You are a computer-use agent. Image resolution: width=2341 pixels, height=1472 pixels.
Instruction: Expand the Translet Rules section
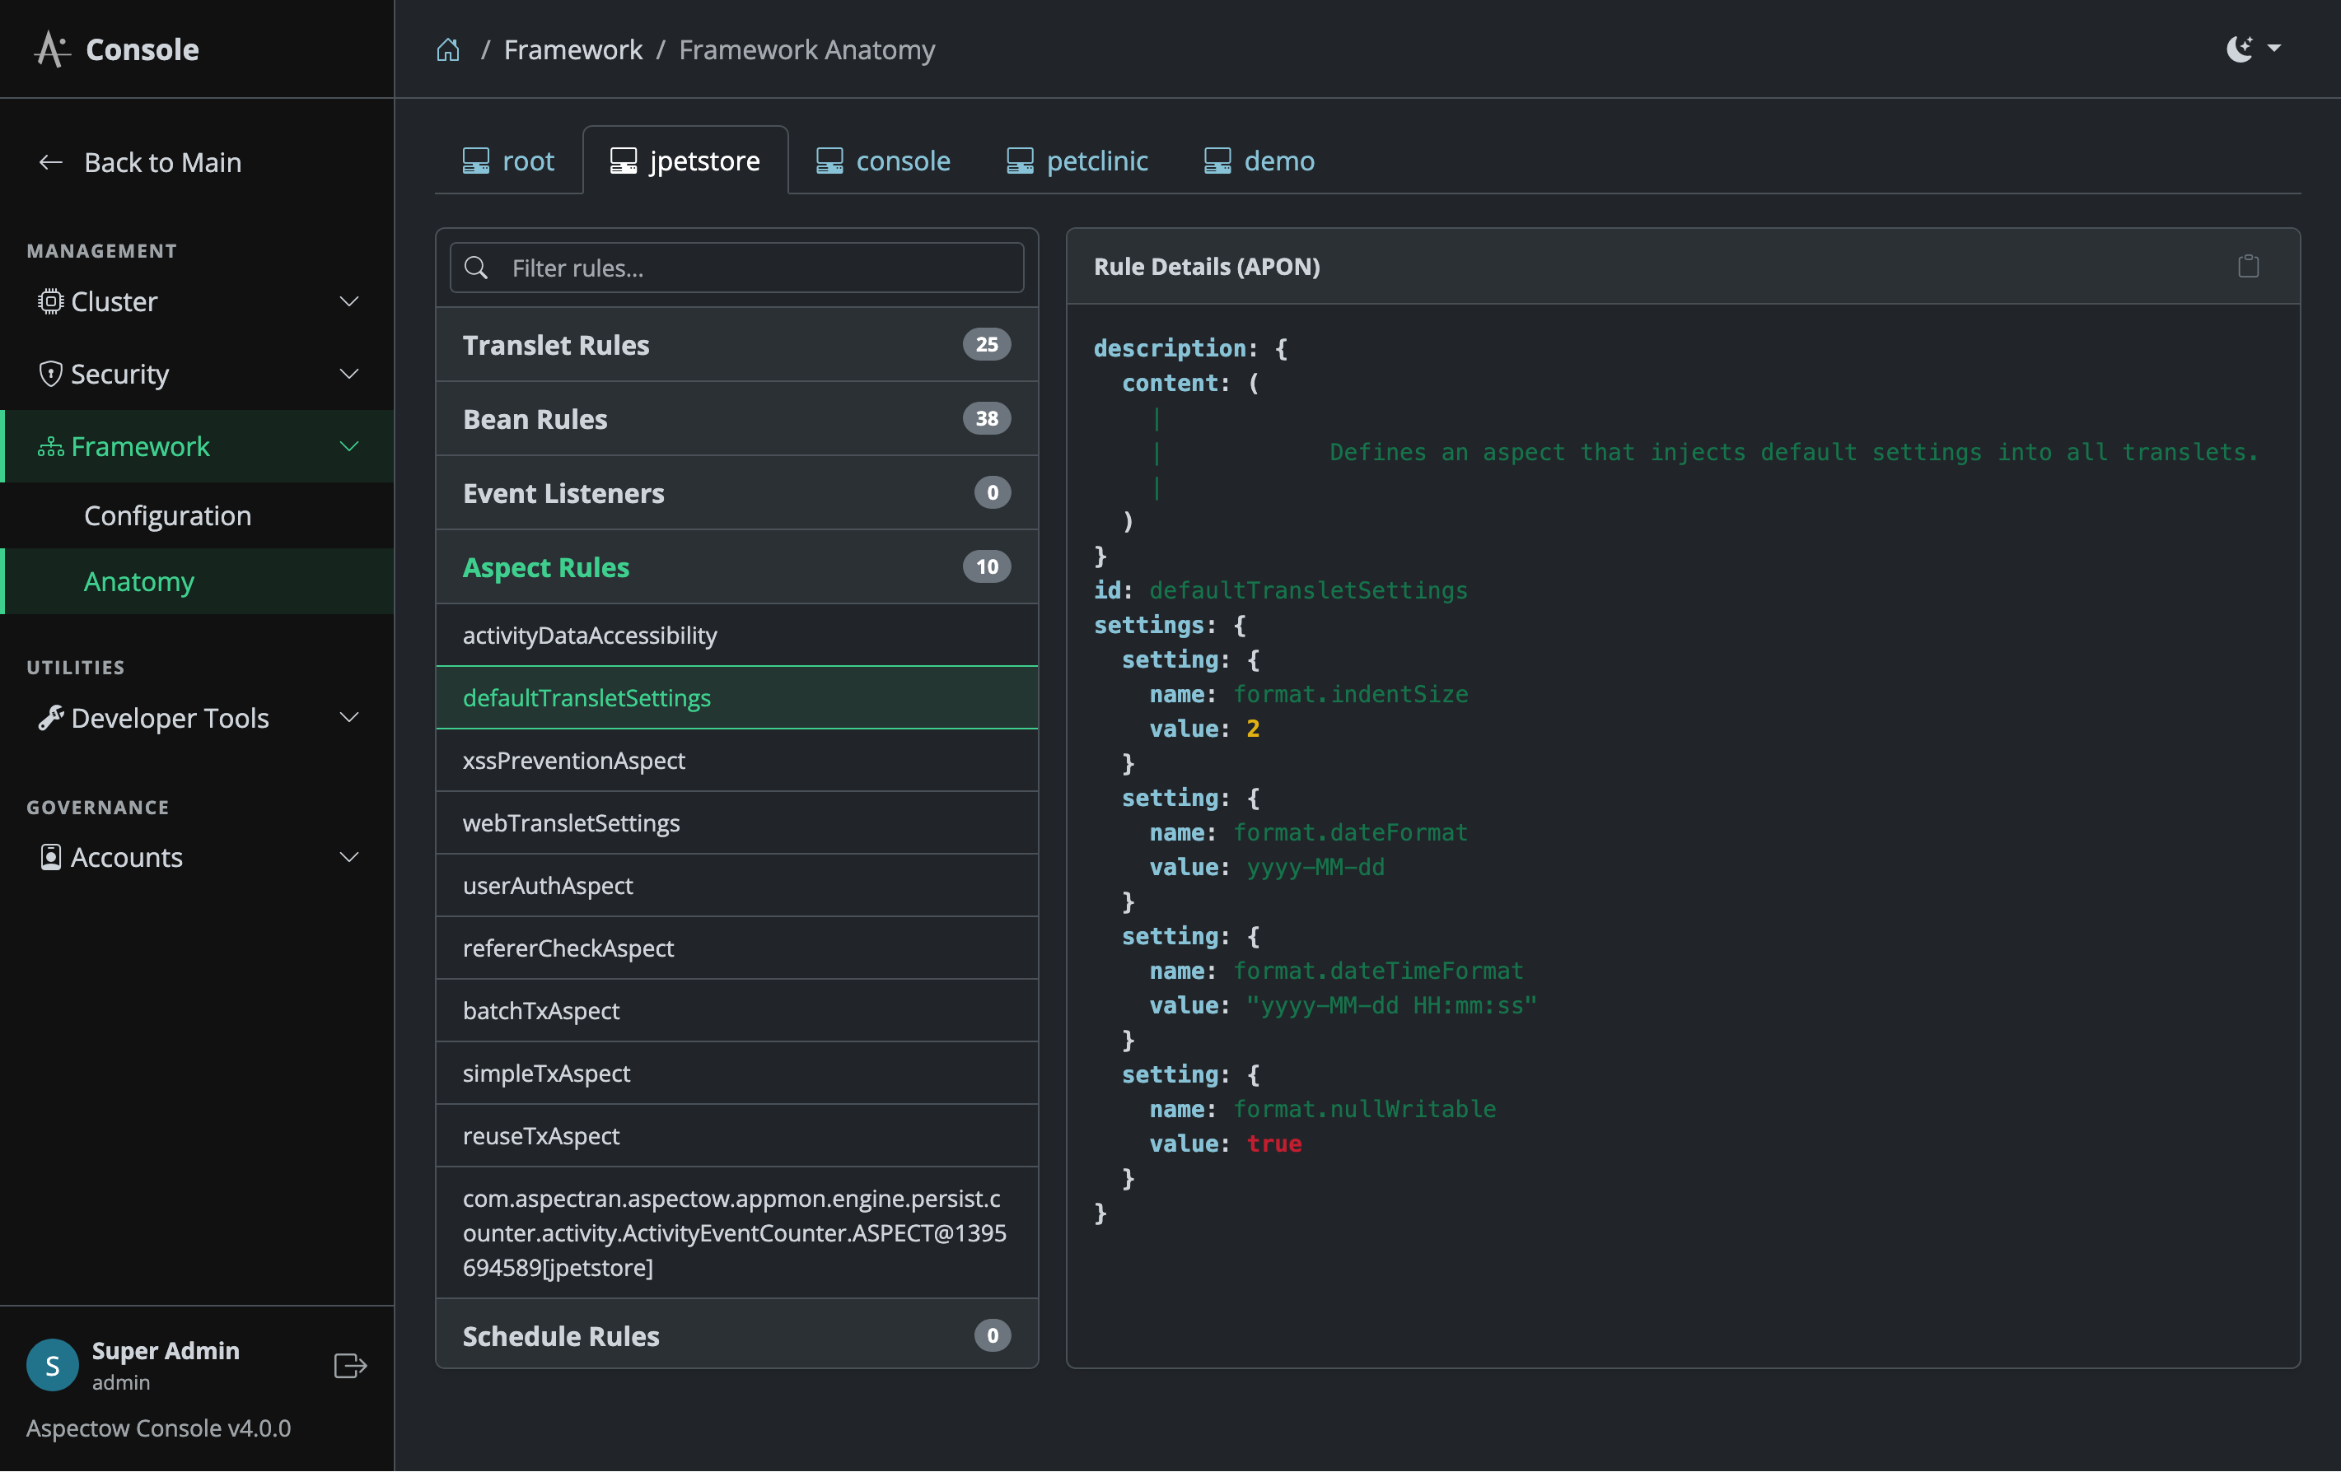pyautogui.click(x=737, y=345)
